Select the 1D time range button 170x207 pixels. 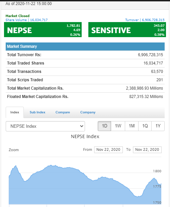tap(104, 126)
